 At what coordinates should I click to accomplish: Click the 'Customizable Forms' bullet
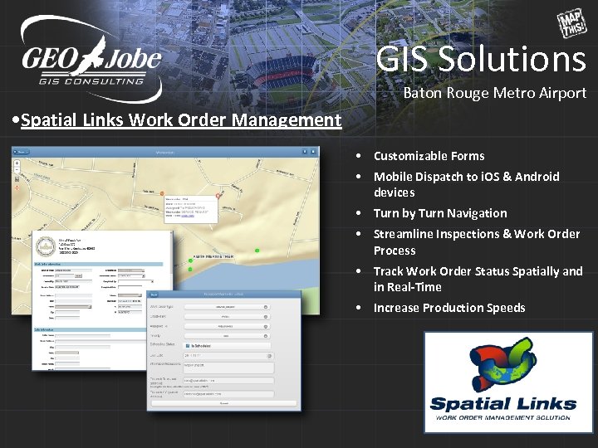tap(429, 156)
